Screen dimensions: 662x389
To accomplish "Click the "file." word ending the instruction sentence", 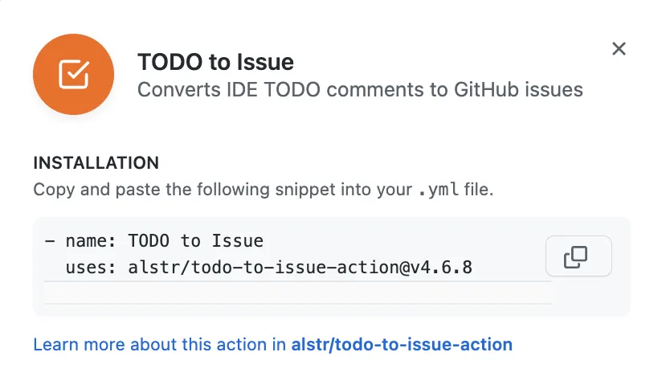I will 480,190.
